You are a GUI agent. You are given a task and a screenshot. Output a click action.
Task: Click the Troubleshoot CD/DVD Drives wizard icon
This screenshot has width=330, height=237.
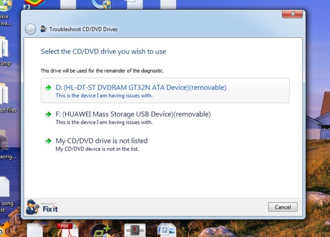43,29
